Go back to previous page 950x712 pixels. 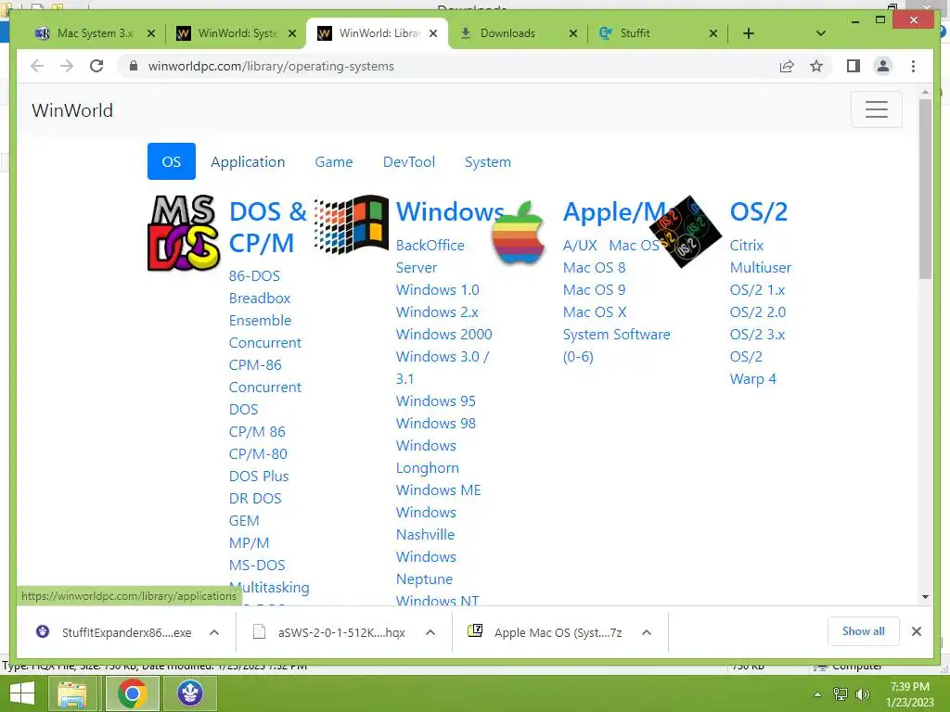[37, 66]
